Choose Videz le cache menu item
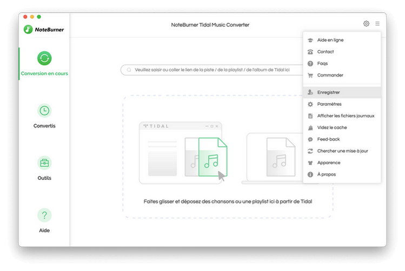The width and height of the screenshot is (405, 271). click(x=342, y=127)
